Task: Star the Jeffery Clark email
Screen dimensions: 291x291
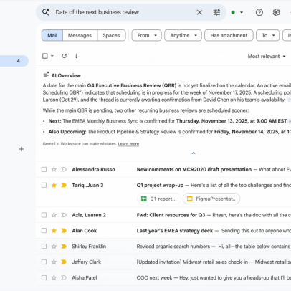Action: click(x=54, y=262)
